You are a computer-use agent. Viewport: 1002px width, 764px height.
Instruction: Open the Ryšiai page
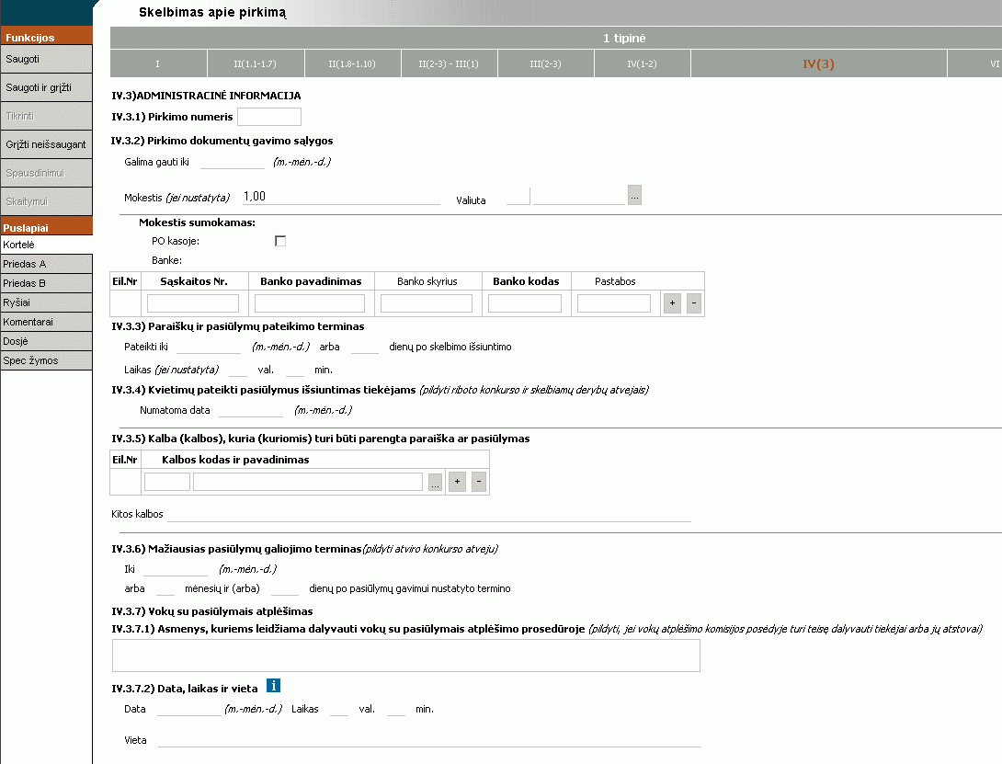pyautogui.click(x=46, y=302)
